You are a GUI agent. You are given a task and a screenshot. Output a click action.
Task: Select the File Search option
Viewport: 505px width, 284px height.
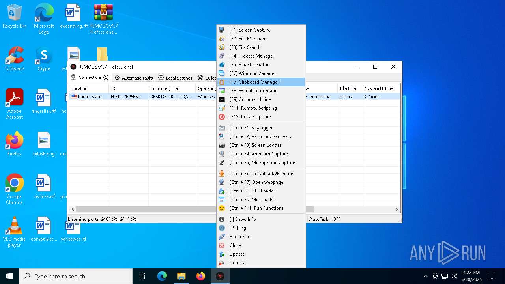[261, 47]
